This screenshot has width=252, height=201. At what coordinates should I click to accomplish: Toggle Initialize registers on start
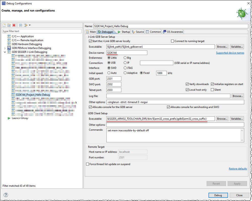212,84
